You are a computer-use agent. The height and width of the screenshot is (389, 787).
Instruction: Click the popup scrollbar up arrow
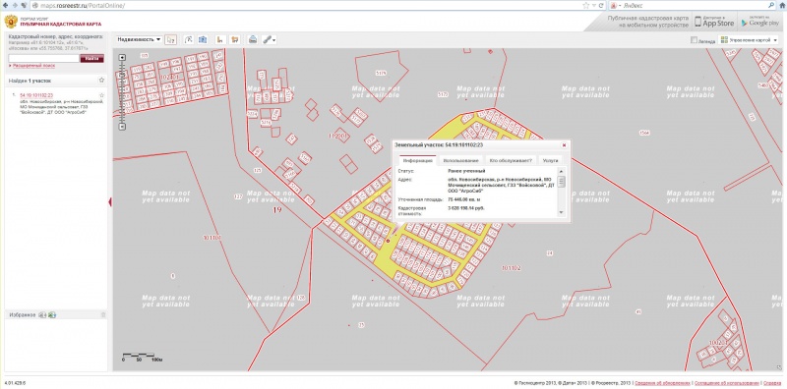[561, 171]
